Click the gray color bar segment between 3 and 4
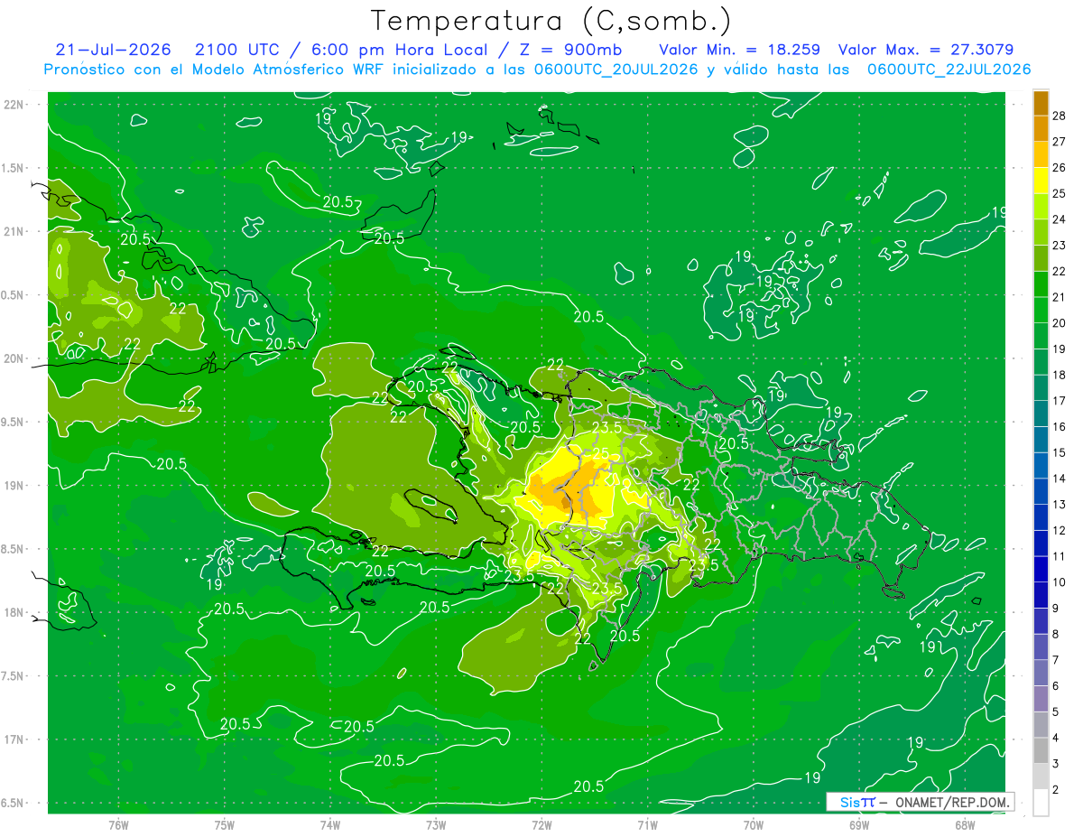This screenshot has height=837, width=1083. click(x=1041, y=751)
